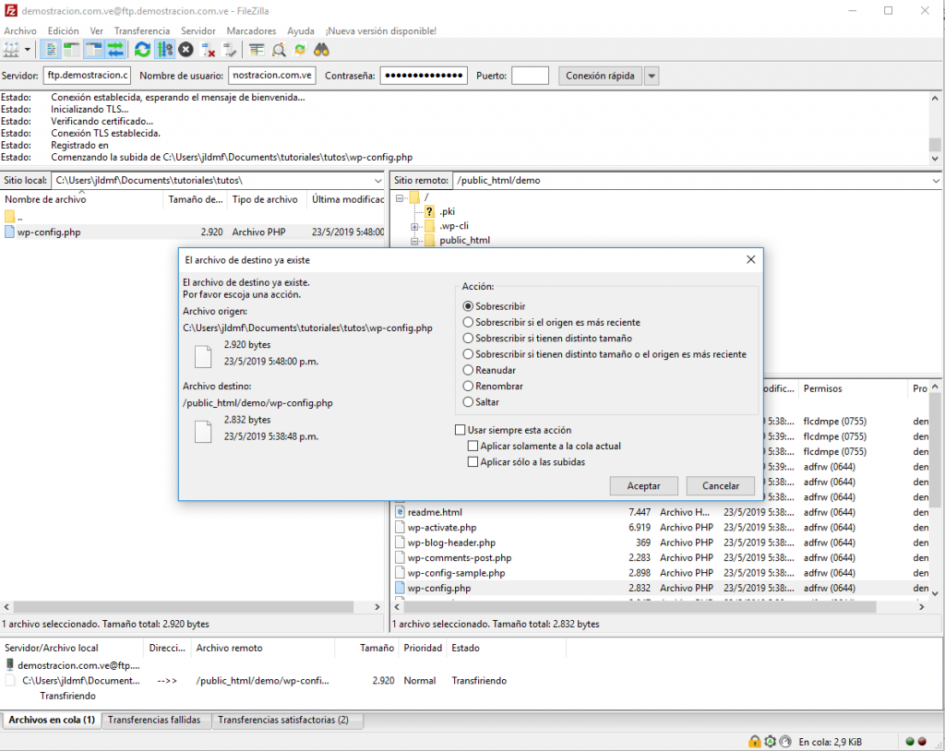The width and height of the screenshot is (945, 751).
Task: Open the Conexión rápida history dropdown arrow
Action: point(652,76)
